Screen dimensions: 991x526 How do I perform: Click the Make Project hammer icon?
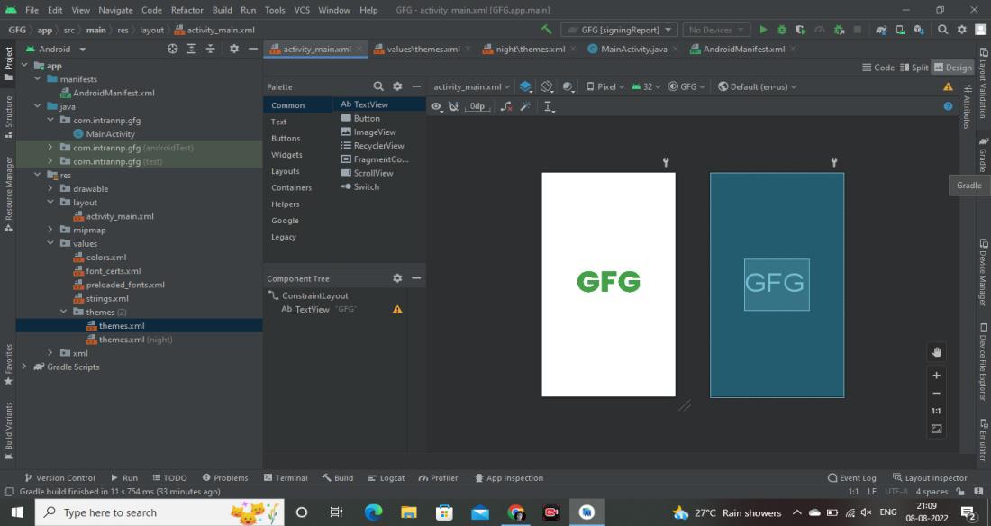click(546, 30)
